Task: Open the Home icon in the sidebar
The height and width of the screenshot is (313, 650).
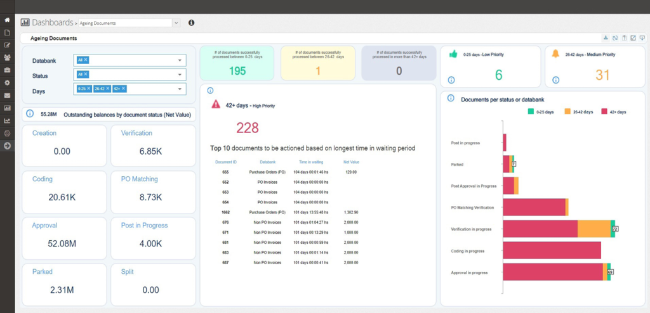Action: 7,20
